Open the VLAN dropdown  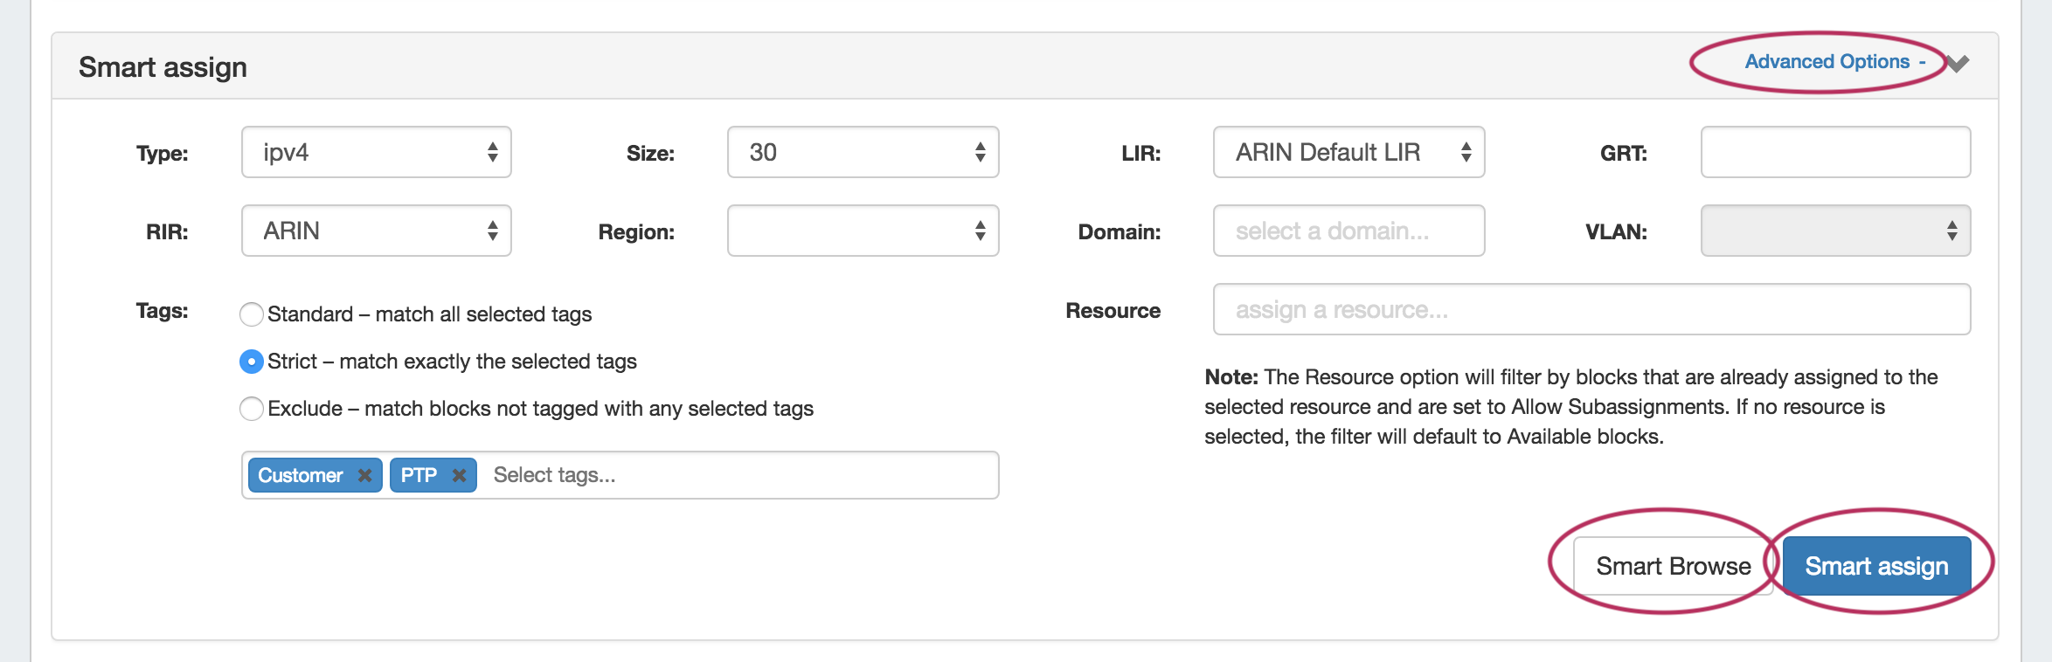click(1835, 231)
